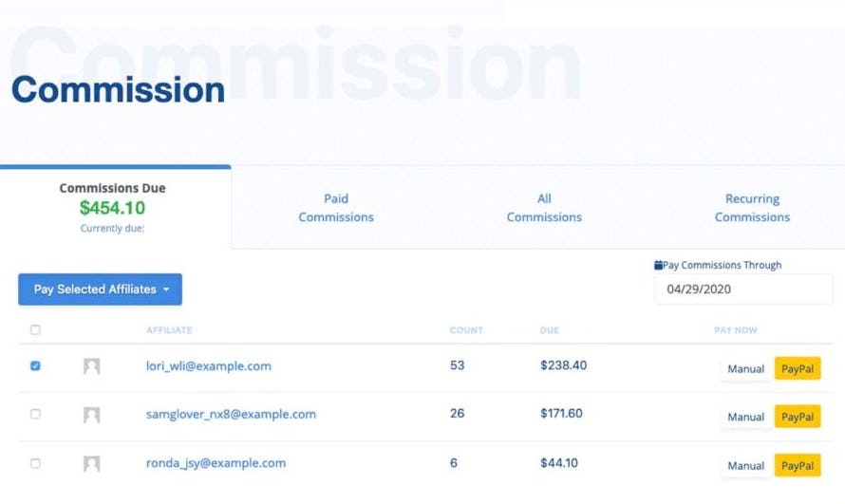The image size is (845, 504).
Task: Open the All Commissions tab
Action: [544, 208]
